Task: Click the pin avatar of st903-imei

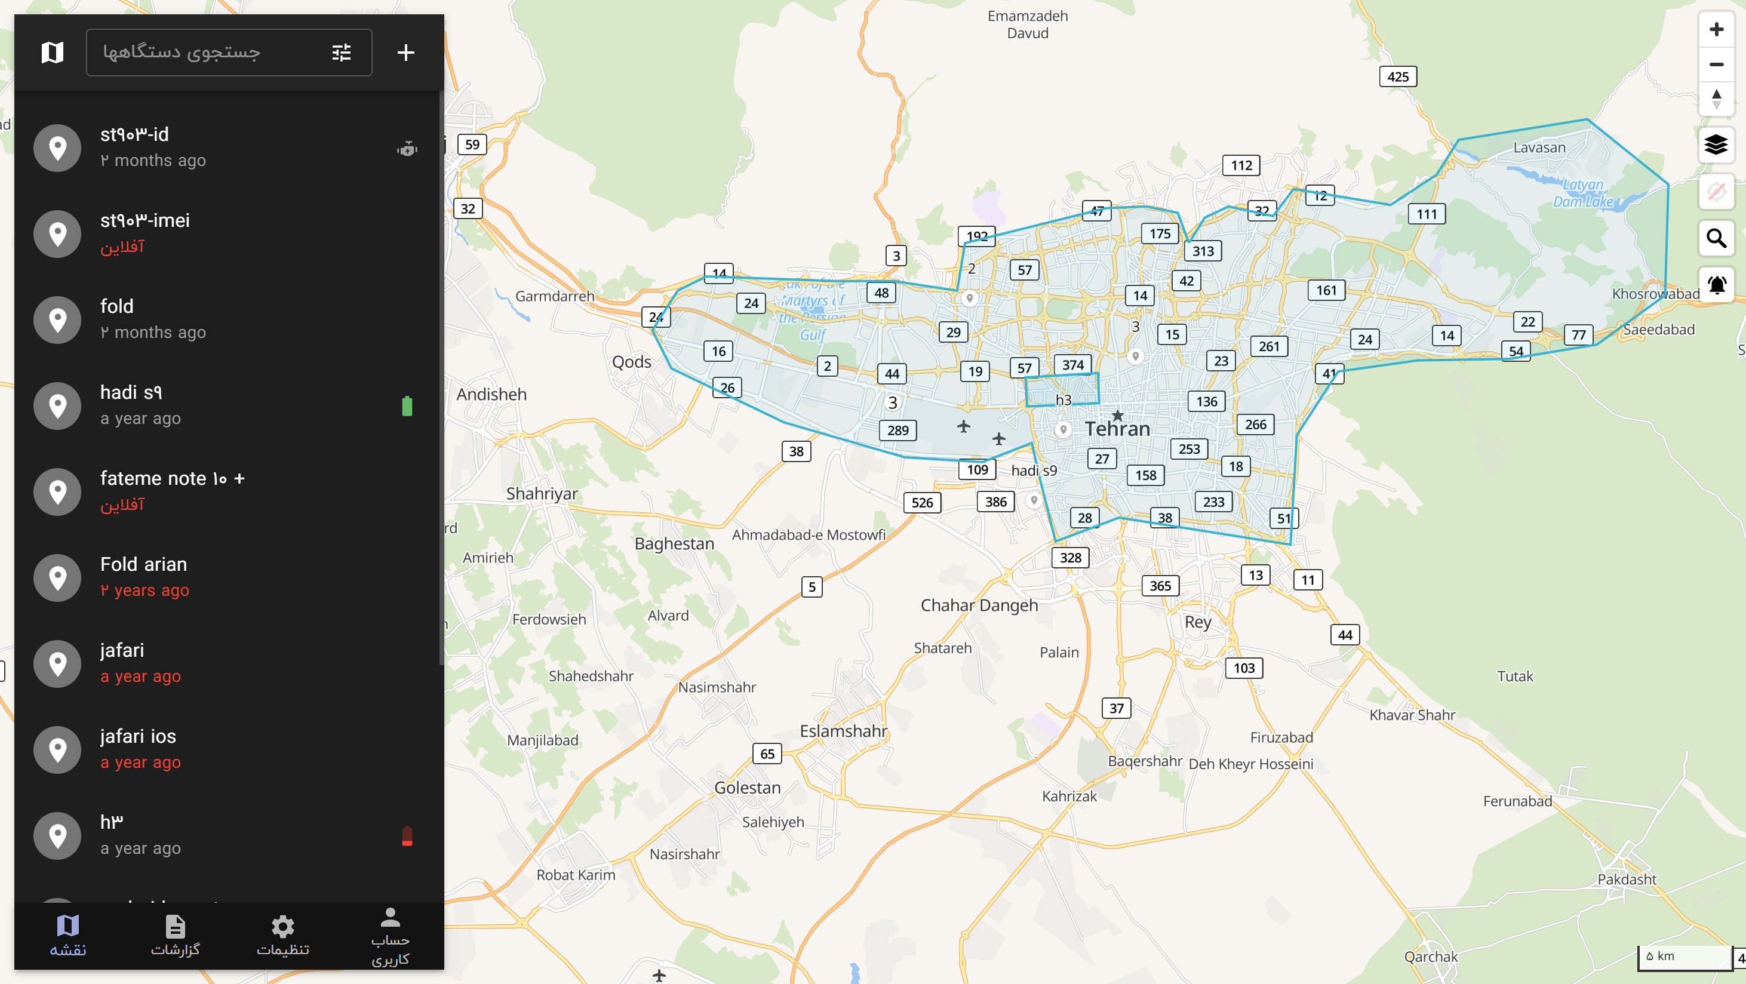Action: (57, 234)
